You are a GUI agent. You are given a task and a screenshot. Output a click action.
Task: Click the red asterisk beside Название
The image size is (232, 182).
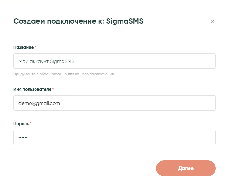36,47
